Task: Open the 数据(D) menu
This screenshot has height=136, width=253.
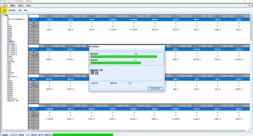Action: 21,5
